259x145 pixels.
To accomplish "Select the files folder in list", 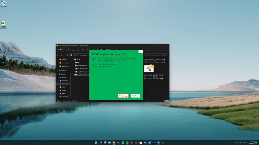I will (x=77, y=62).
